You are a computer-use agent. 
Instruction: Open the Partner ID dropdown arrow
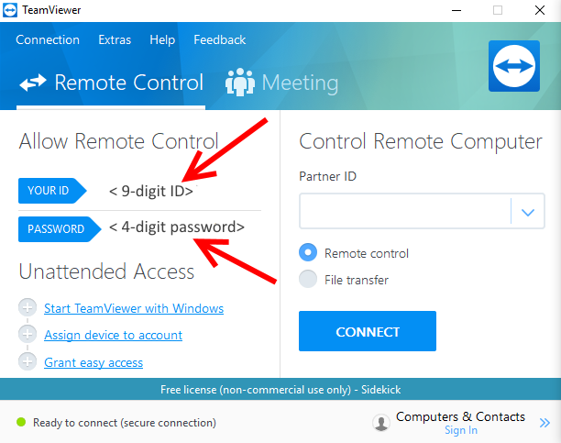(x=528, y=212)
